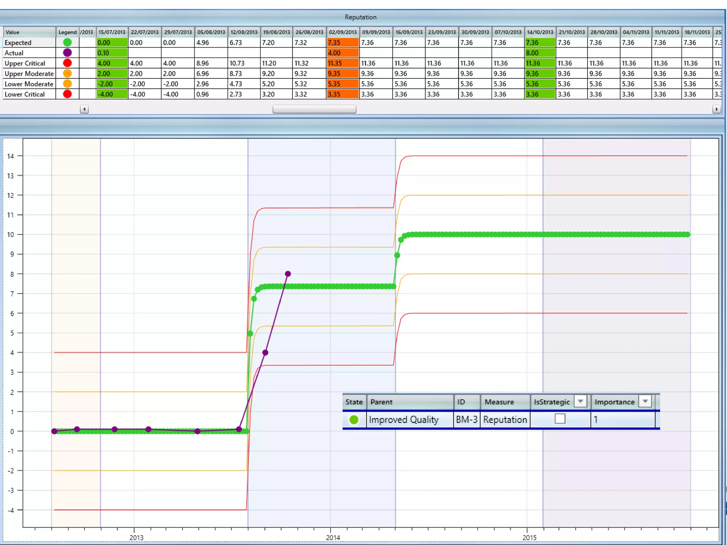Click the green Expected legend dot
The height and width of the screenshot is (545, 727).
point(67,43)
